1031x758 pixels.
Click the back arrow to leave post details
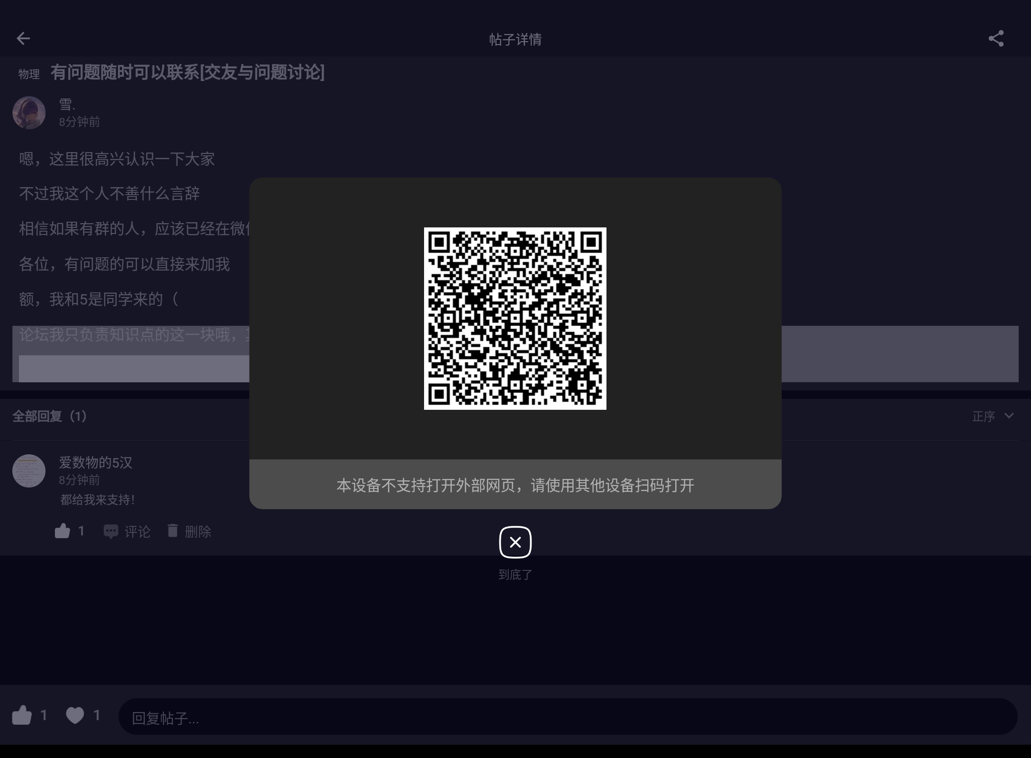(x=23, y=38)
